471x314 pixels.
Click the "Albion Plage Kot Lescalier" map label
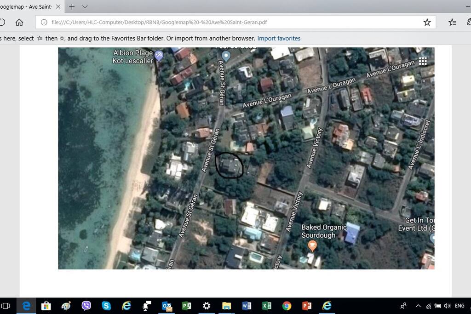pyautogui.click(x=133, y=57)
